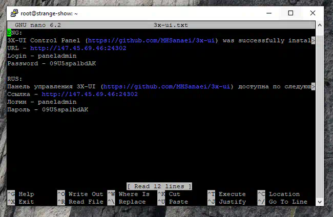Viewport: 333px width, 217px height.
Task: Click the 'GNU nano 6.2' header text
Action: (x=38, y=25)
